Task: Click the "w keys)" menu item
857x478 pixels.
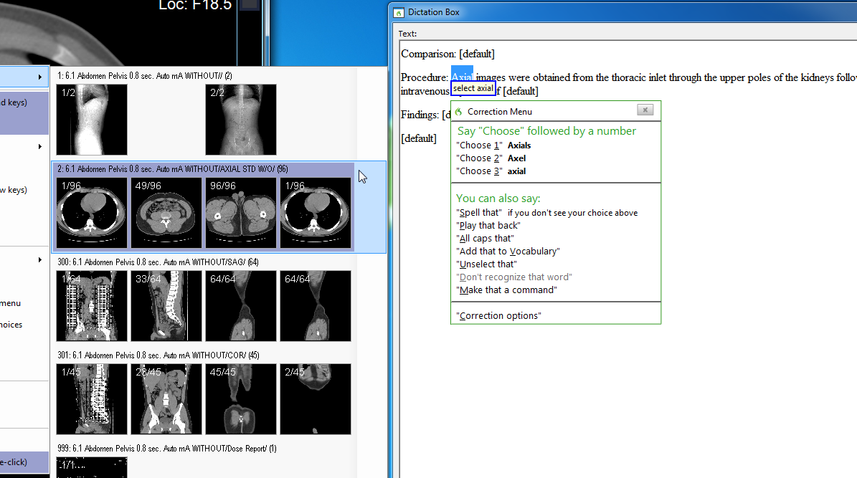Action: [14, 190]
